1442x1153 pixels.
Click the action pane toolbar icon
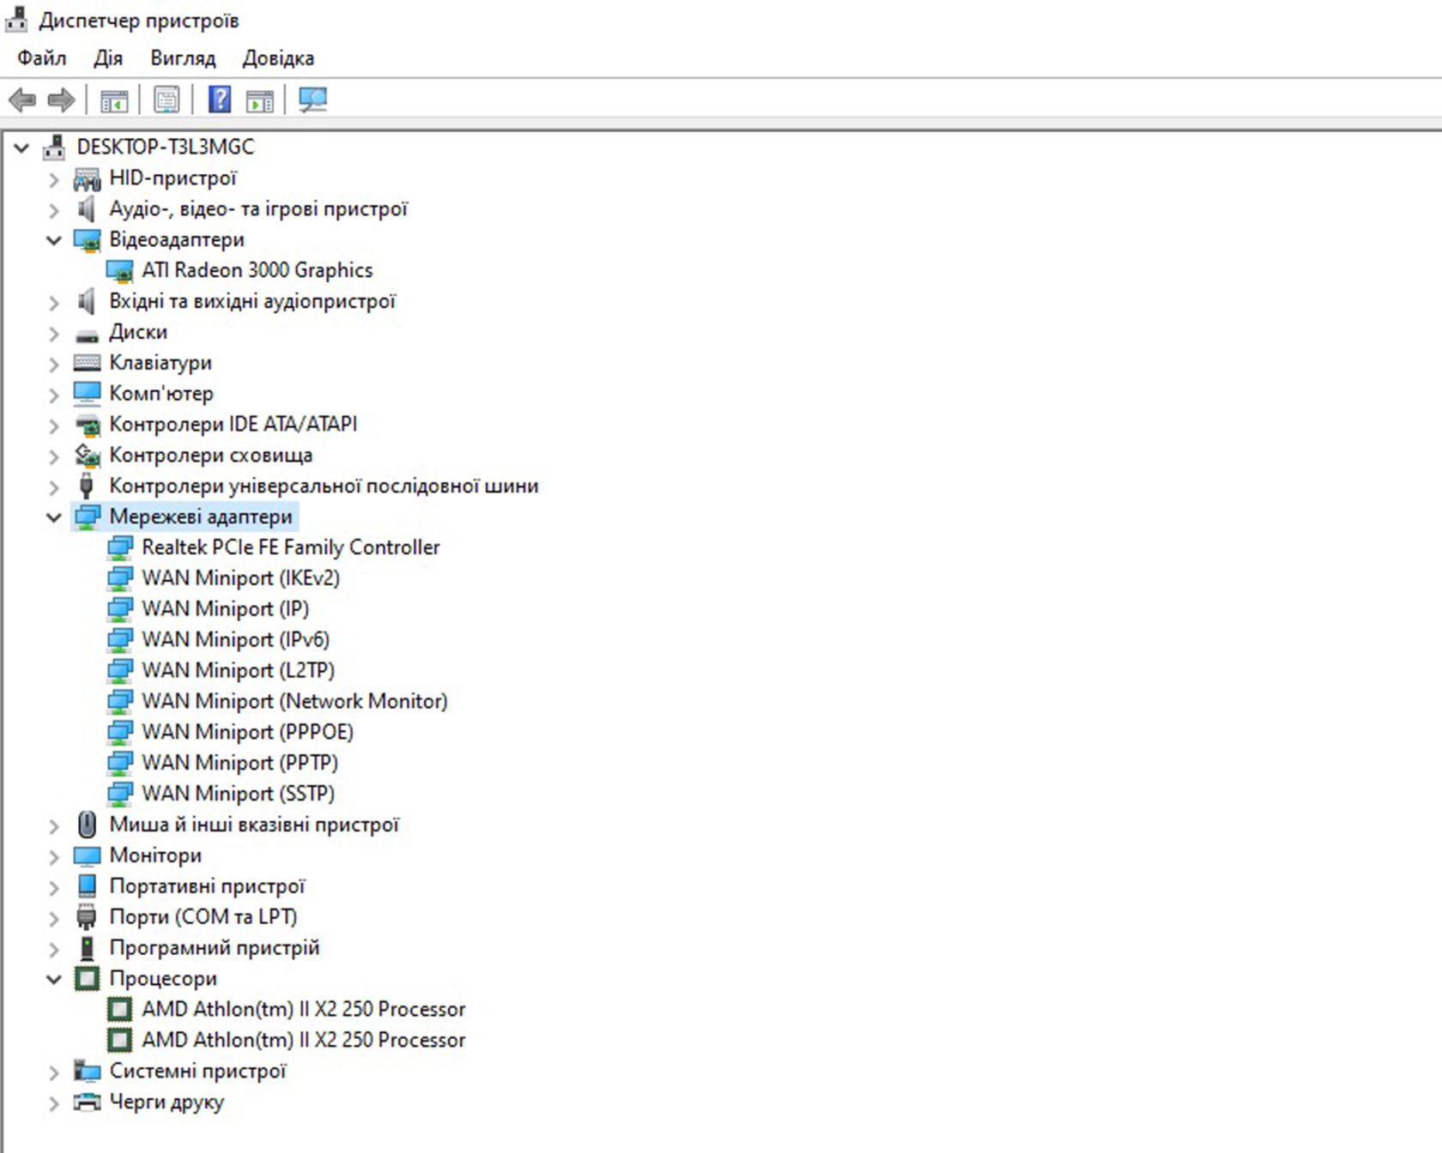tap(259, 100)
